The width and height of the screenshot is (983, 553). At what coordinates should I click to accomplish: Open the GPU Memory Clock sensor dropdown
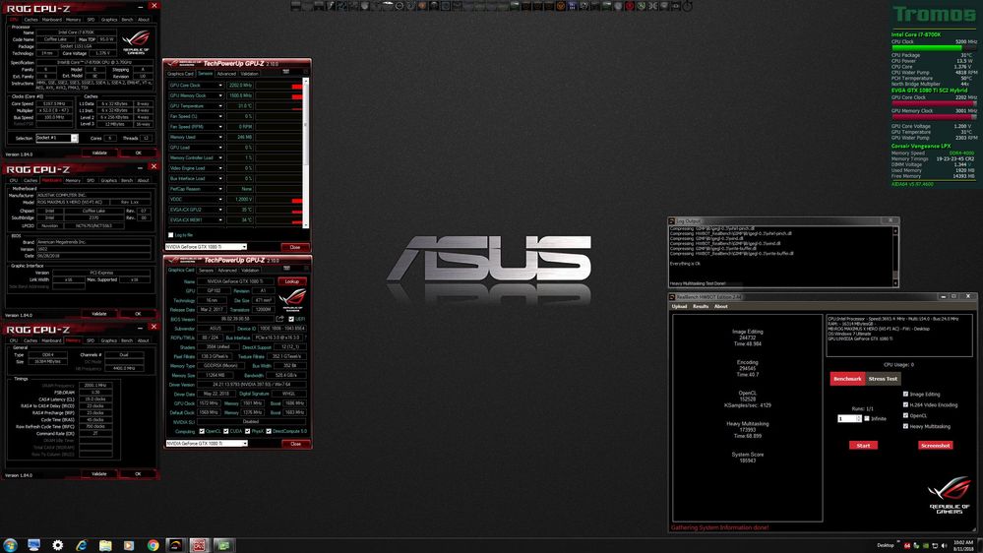coord(220,95)
